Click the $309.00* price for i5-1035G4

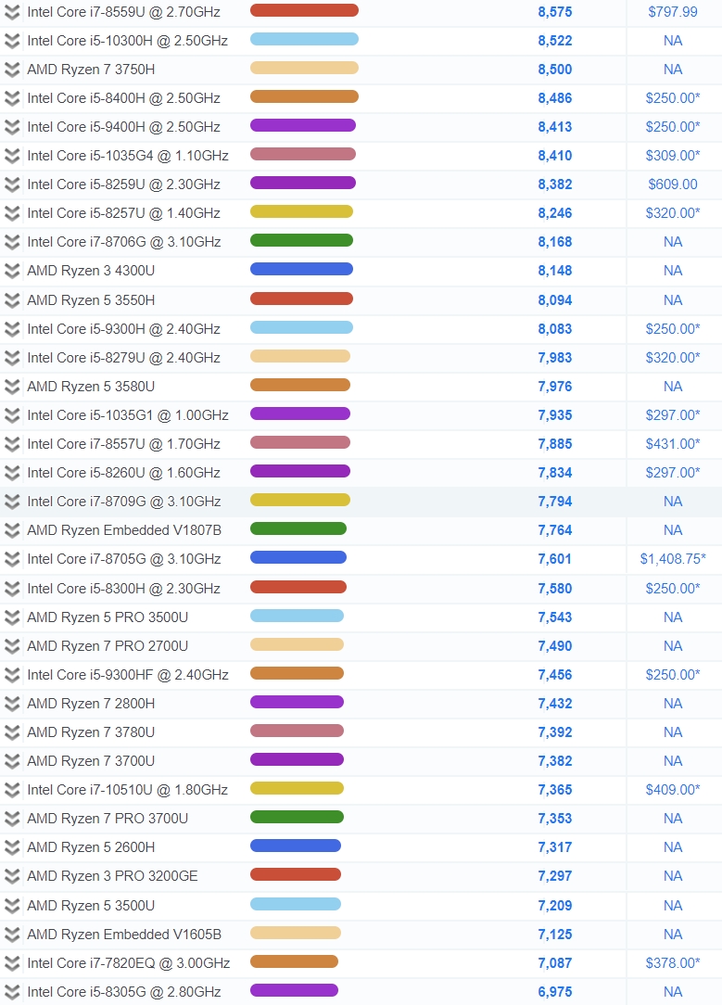click(673, 156)
